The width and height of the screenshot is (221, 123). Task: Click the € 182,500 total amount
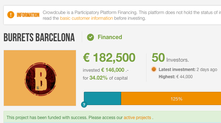(109, 58)
